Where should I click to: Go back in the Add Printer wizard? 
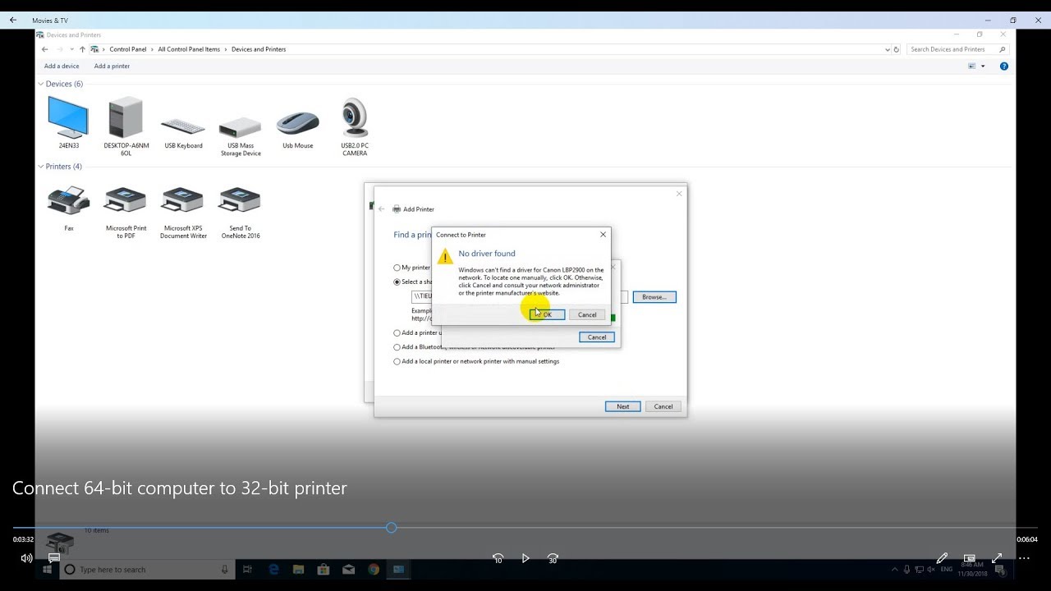point(381,209)
